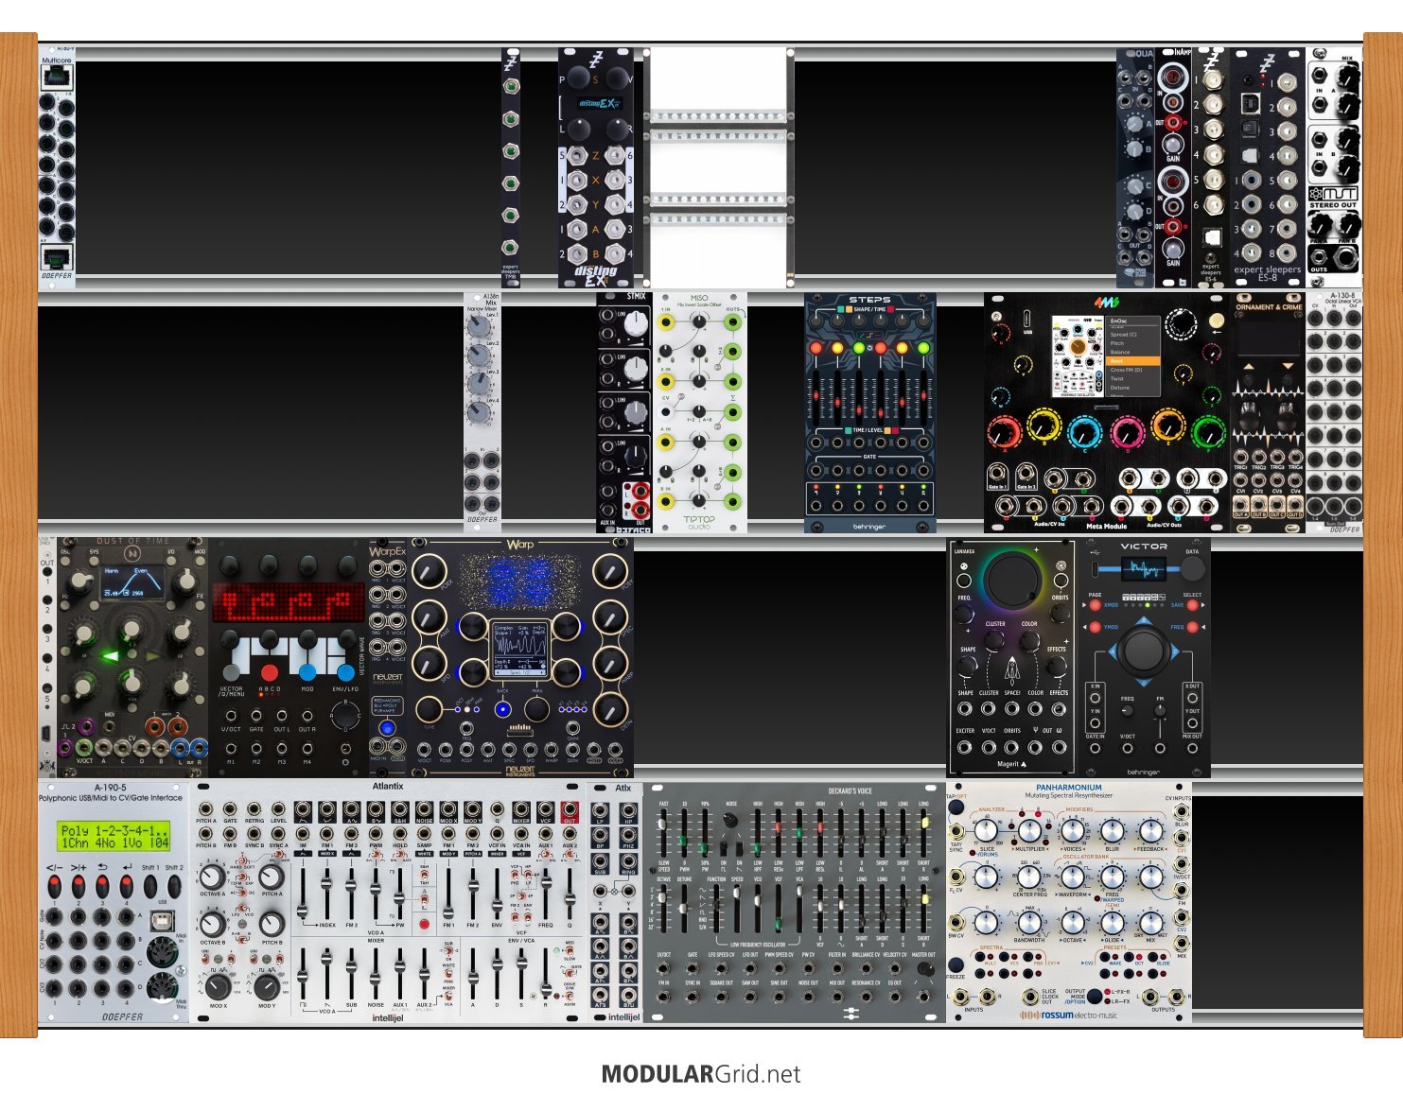Click the red A B C D button on Vector Wave
This screenshot has height=1094, width=1403.
tap(270, 672)
